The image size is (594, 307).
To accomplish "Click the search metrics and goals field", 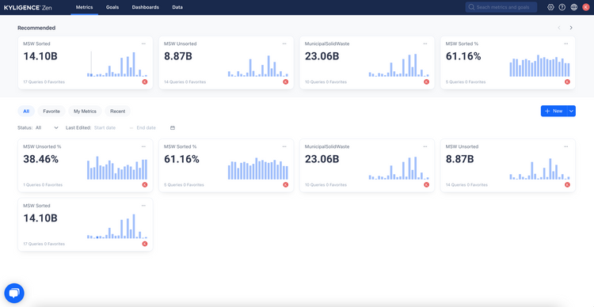I will (501, 7).
